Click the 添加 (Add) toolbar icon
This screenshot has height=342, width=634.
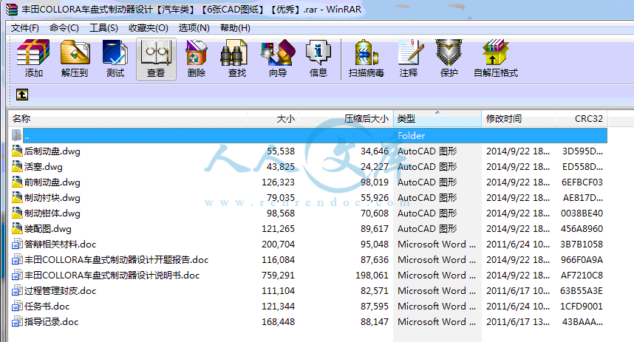coord(33,52)
